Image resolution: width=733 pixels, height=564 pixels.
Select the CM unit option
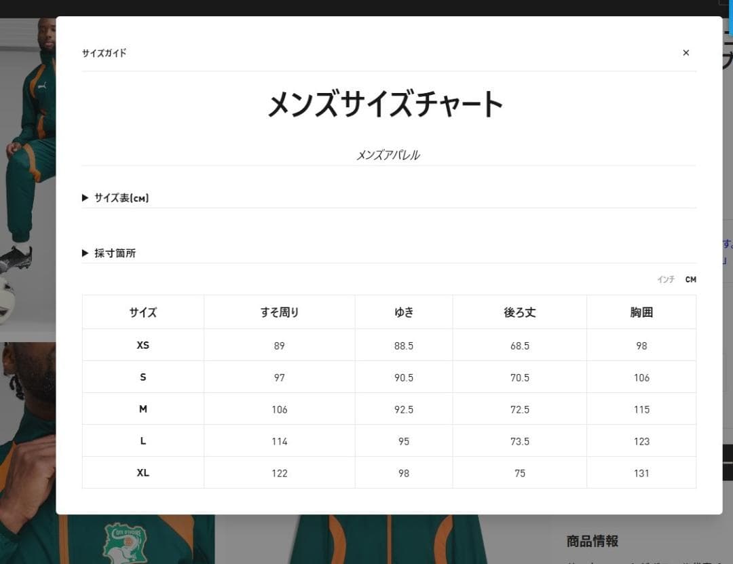tap(690, 279)
